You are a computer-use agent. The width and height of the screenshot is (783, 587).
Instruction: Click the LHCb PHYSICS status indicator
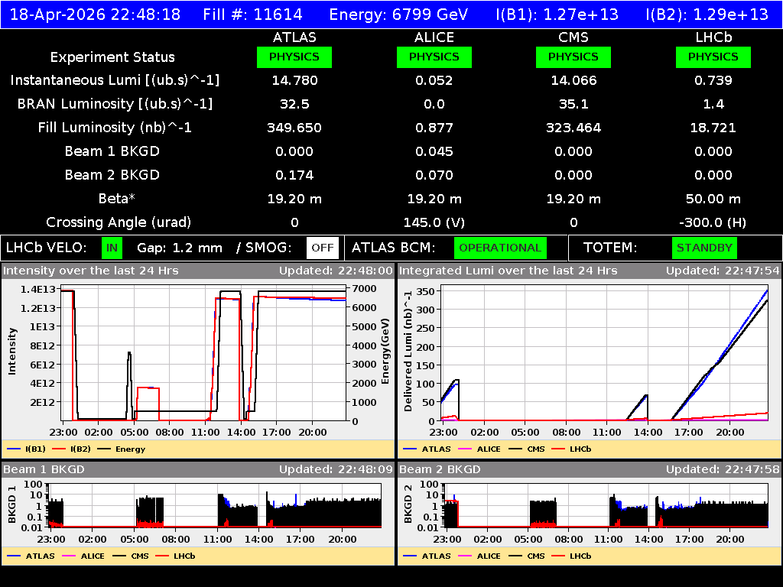713,57
